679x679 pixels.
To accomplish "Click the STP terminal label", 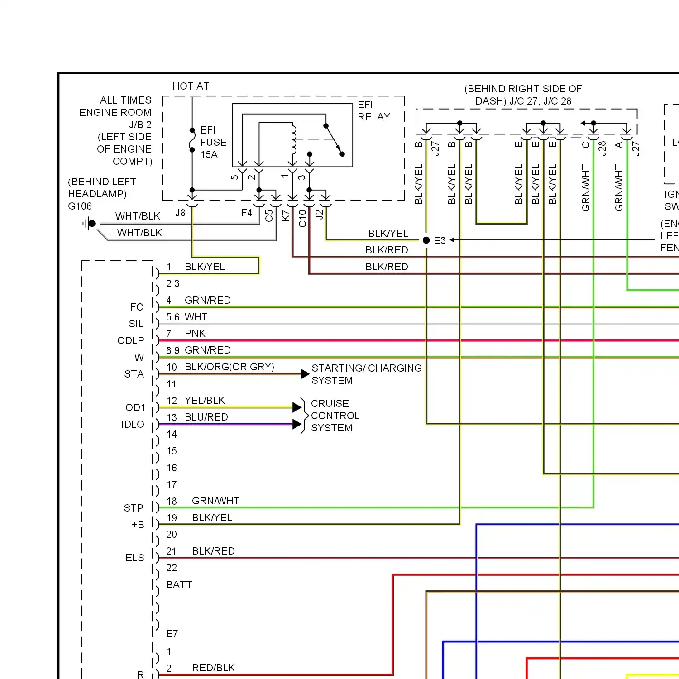I will 134,508.
